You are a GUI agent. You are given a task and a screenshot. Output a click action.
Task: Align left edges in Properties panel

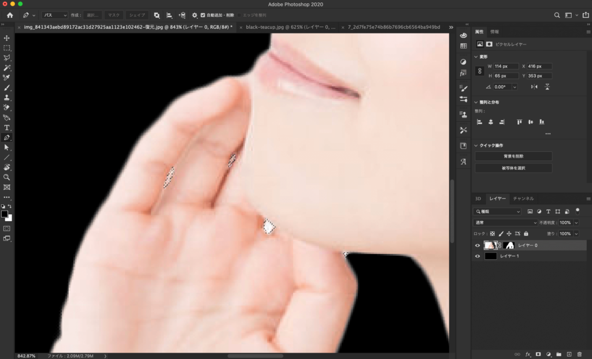pyautogui.click(x=479, y=122)
